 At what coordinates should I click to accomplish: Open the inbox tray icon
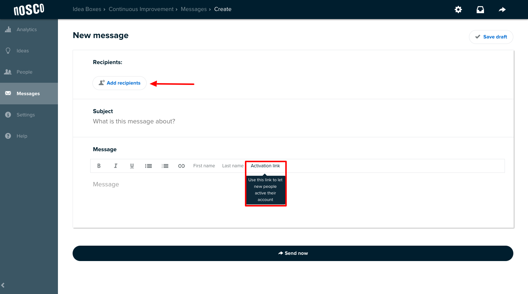[480, 10]
